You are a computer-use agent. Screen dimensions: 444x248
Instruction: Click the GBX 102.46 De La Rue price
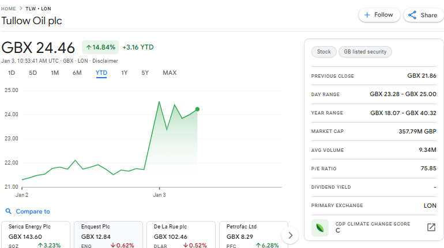tap(171, 236)
